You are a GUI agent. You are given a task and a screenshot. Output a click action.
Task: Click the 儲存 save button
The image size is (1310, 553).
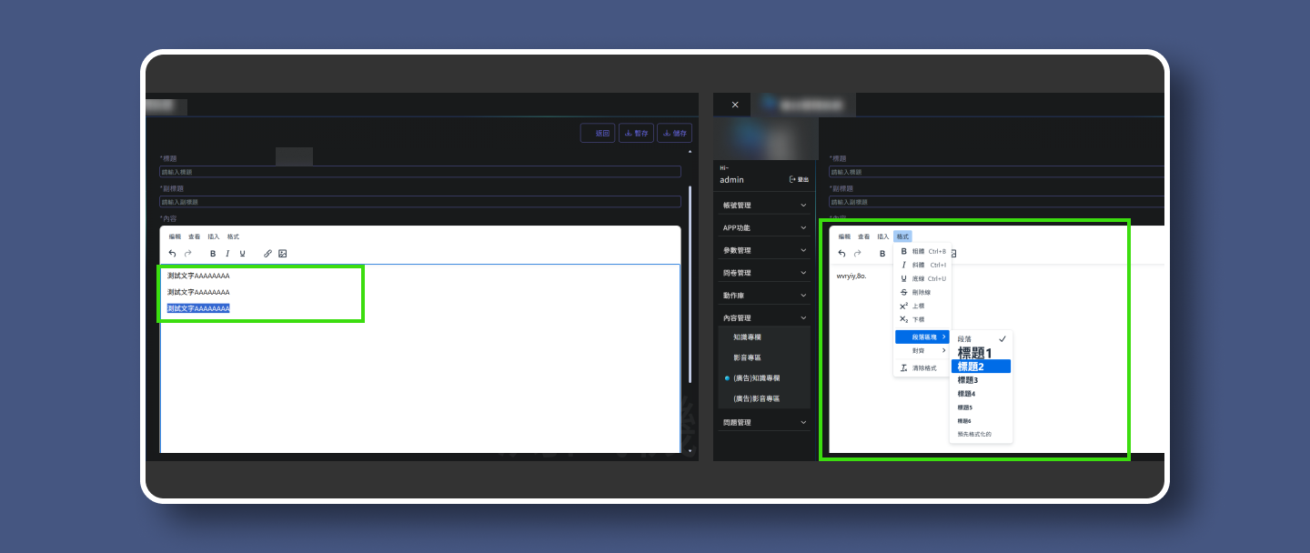coord(674,134)
